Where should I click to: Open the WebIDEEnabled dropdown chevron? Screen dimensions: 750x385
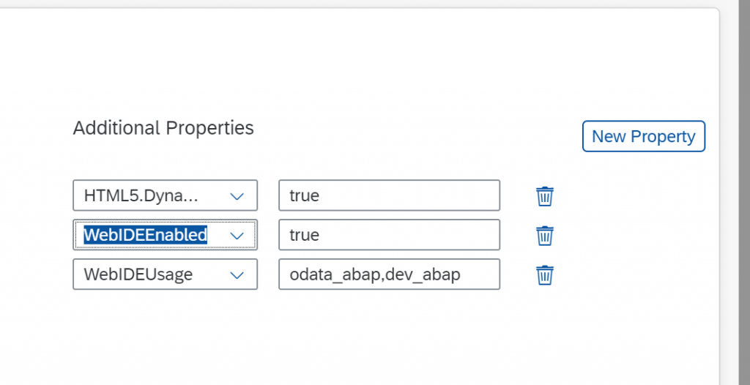pos(237,235)
